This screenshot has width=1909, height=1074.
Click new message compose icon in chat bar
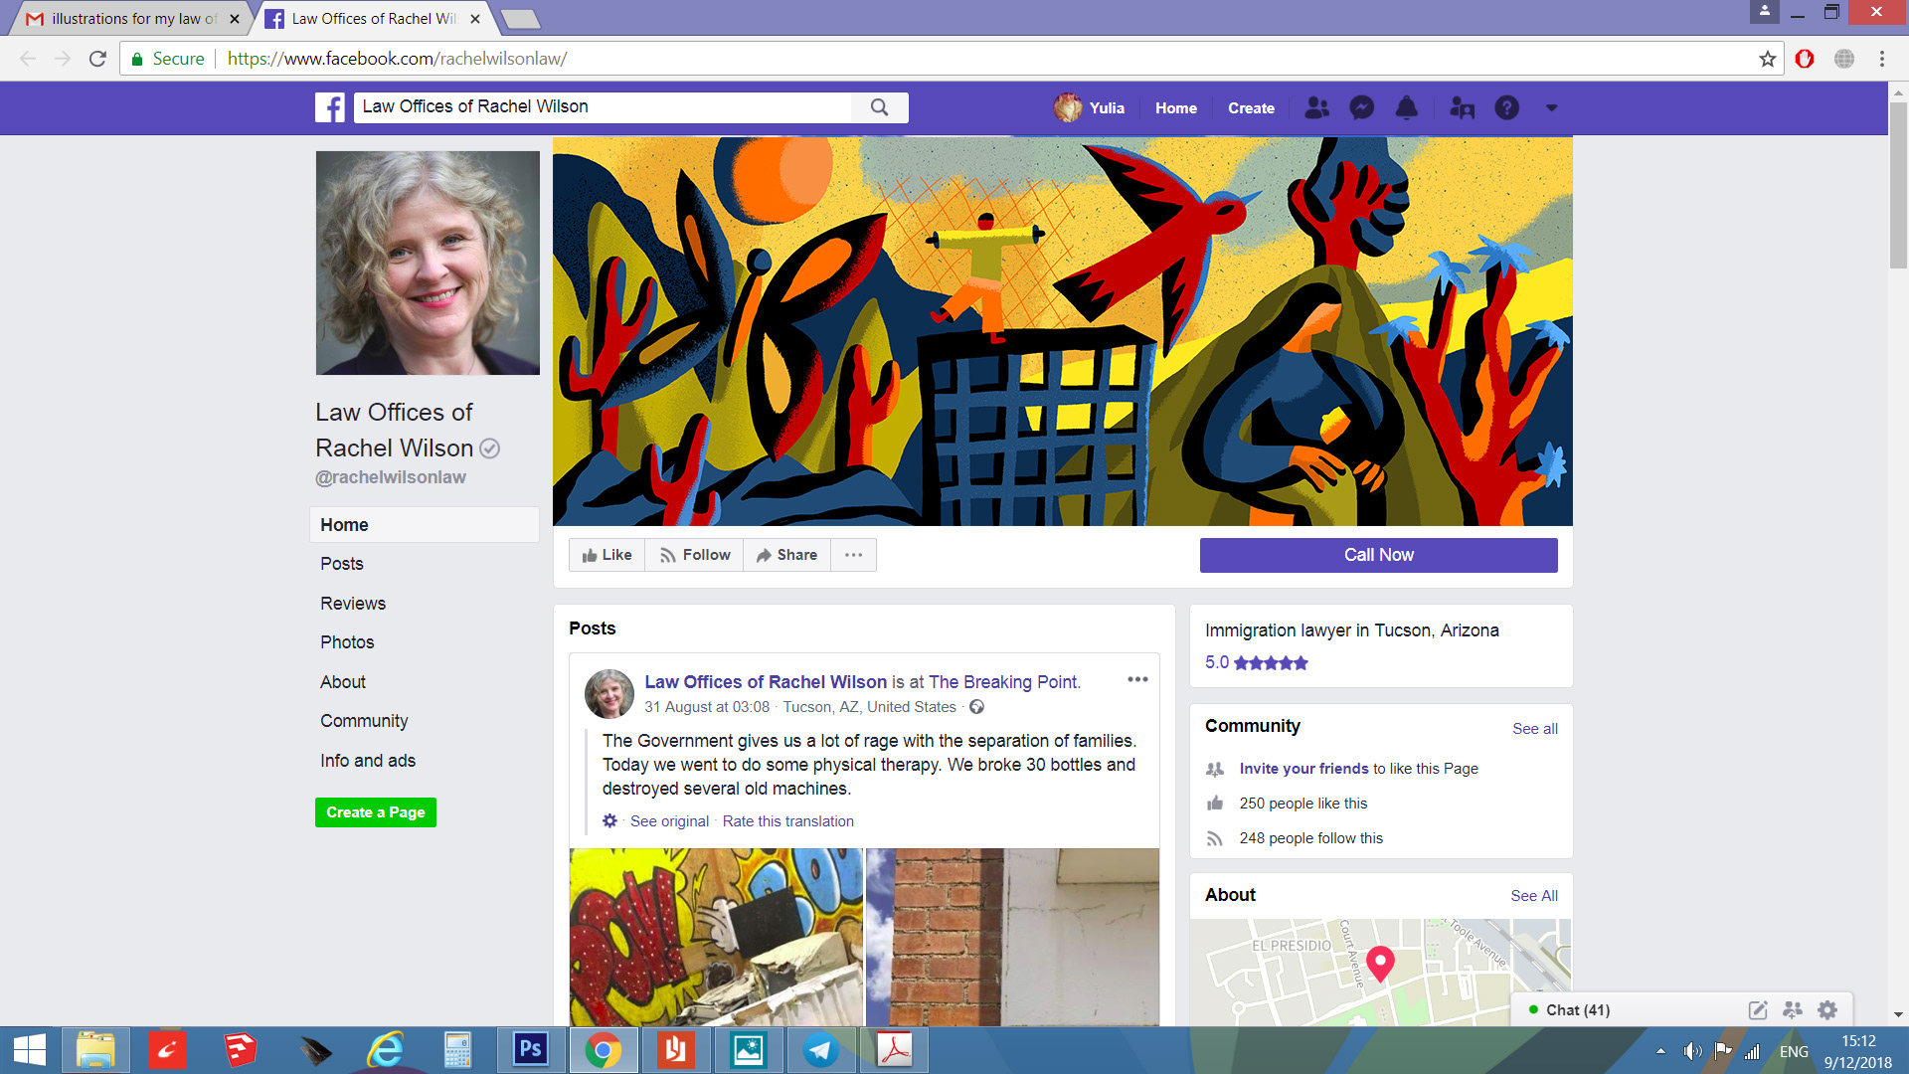[x=1758, y=1009]
